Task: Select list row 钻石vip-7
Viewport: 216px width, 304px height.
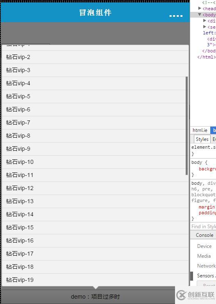Action: pos(95,123)
